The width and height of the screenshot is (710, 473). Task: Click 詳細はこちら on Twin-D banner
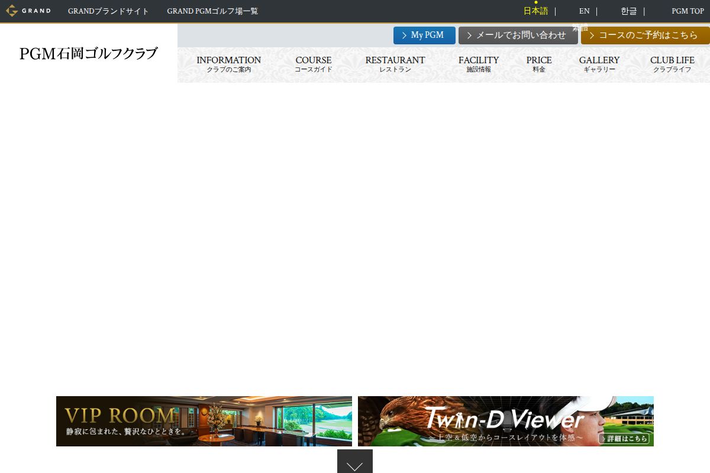pos(624,439)
